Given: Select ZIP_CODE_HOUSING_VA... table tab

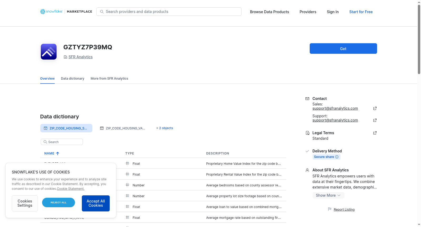Looking at the screenshot, I should (123, 128).
